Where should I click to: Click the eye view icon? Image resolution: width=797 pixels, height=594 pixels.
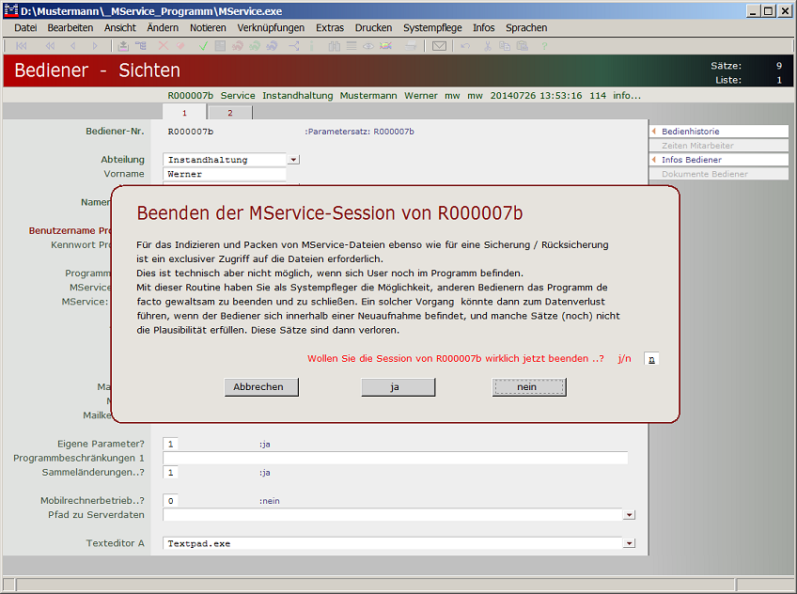pos(368,44)
